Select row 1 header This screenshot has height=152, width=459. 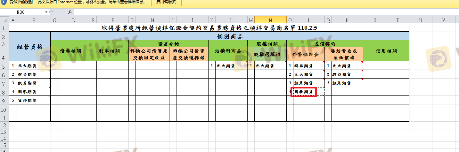[x=4, y=28]
